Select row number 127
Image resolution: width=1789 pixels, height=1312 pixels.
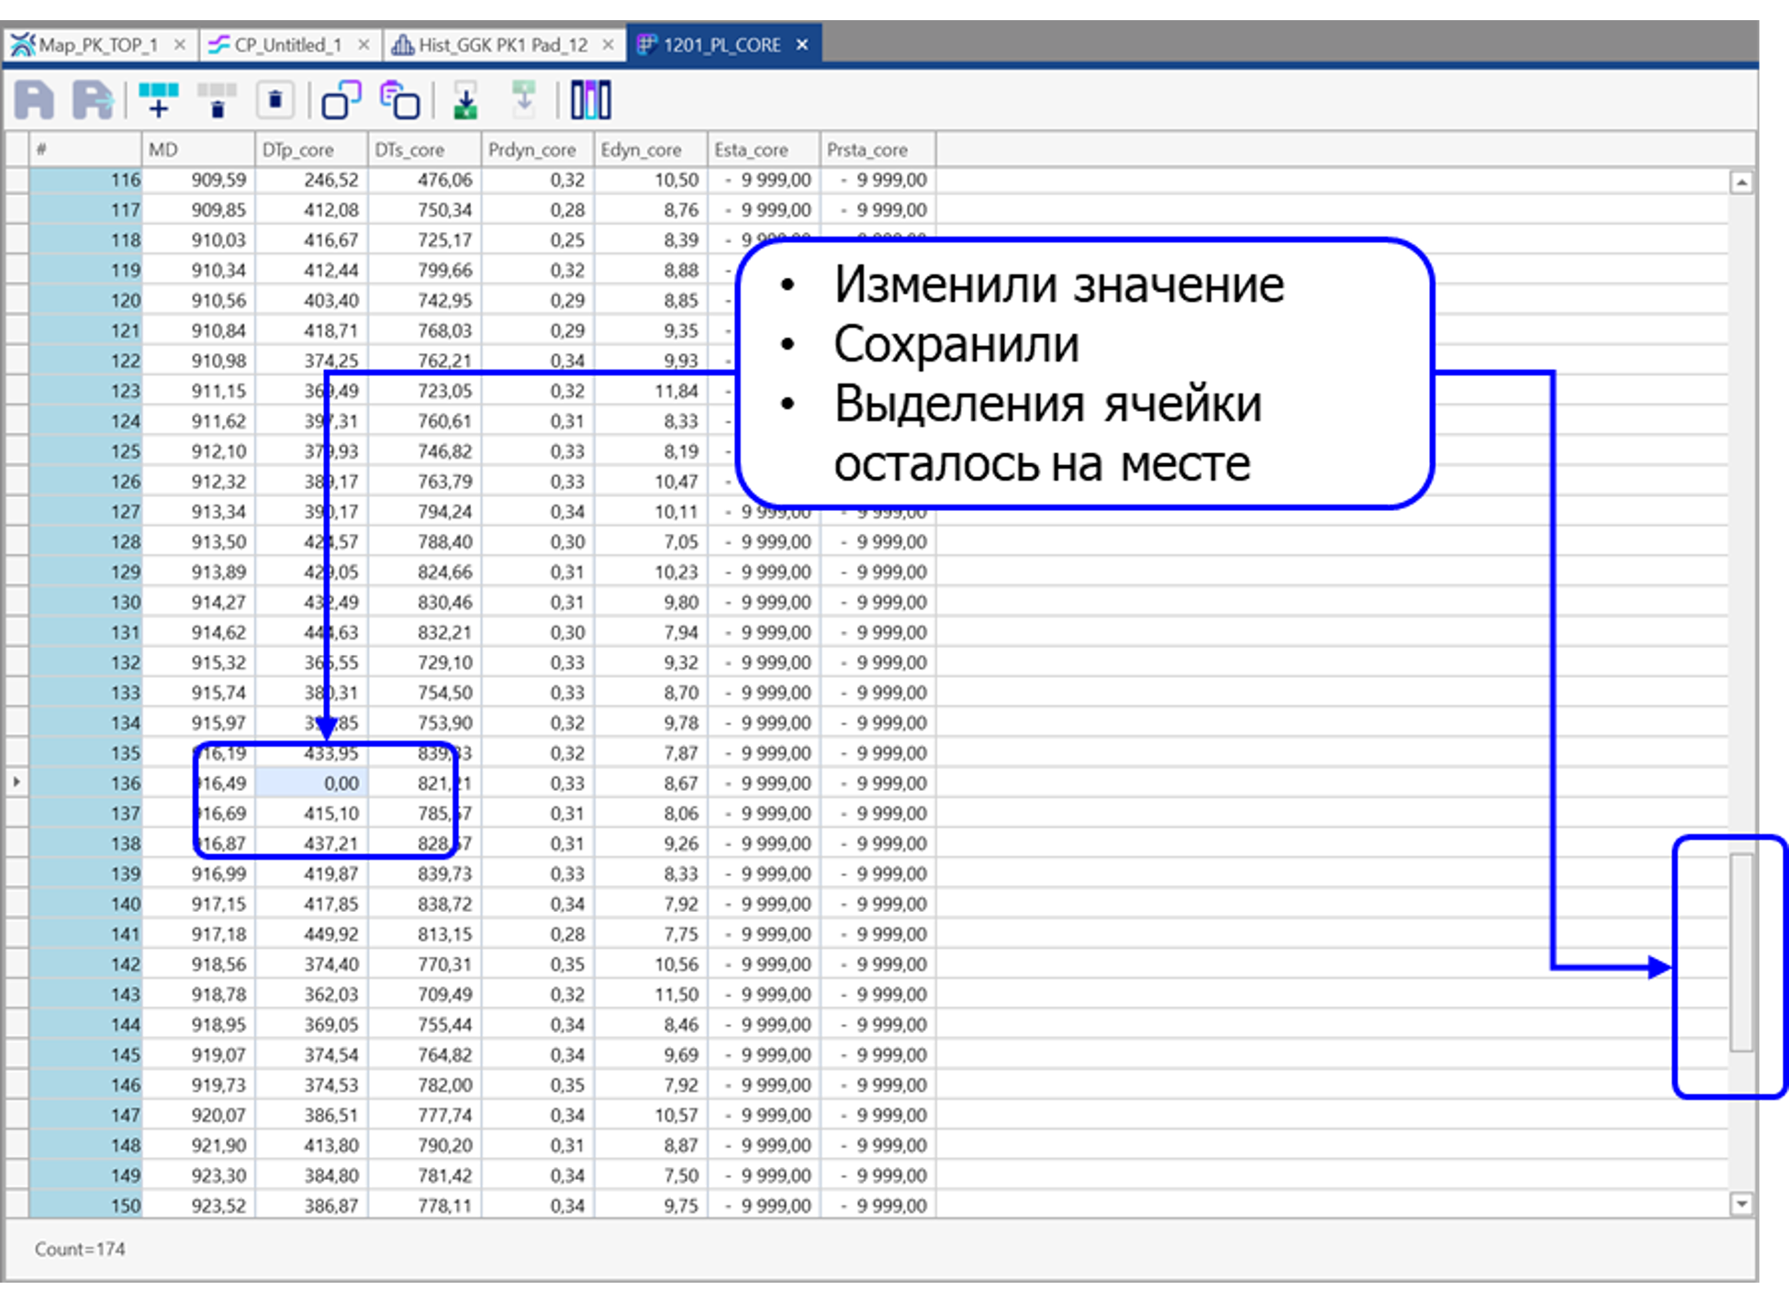tap(85, 511)
